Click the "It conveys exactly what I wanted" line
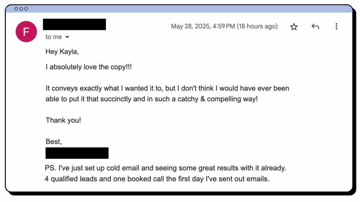Screen dimensions: 360x202 (167, 88)
